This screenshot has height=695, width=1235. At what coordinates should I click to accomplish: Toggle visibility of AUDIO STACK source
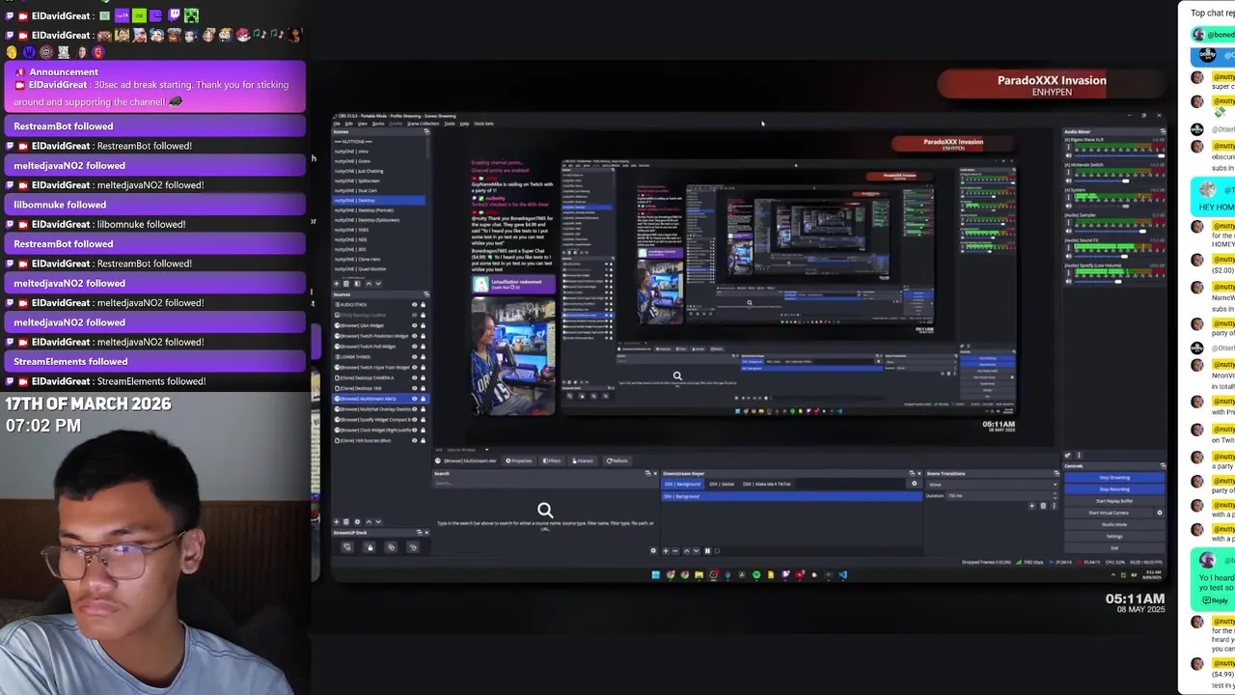click(x=414, y=304)
